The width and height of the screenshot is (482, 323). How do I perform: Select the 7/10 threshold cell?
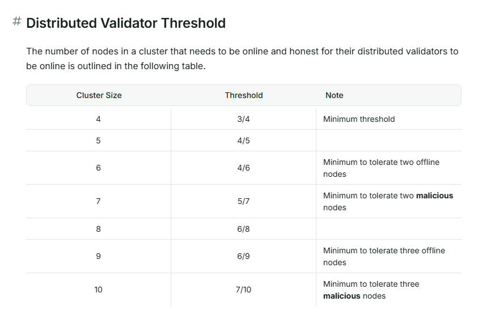click(244, 290)
